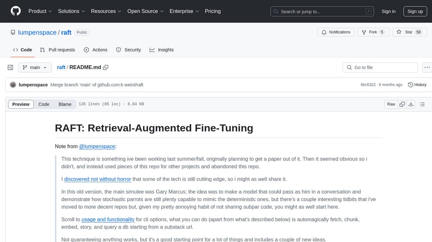The width and height of the screenshot is (432, 242).
Task: Click the Sign up button
Action: click(415, 11)
